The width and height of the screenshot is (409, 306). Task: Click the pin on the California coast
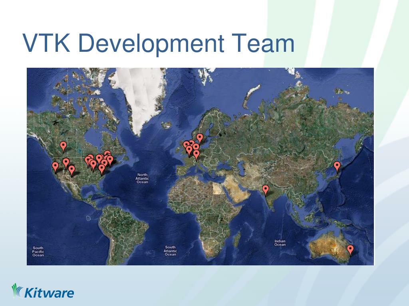click(x=55, y=167)
